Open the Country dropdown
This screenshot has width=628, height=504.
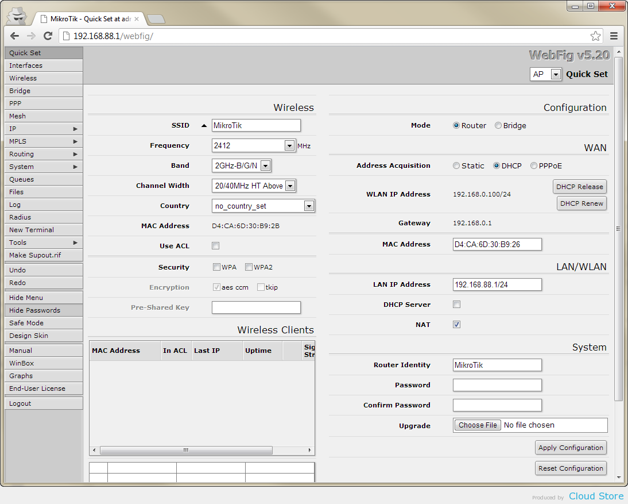coord(309,206)
